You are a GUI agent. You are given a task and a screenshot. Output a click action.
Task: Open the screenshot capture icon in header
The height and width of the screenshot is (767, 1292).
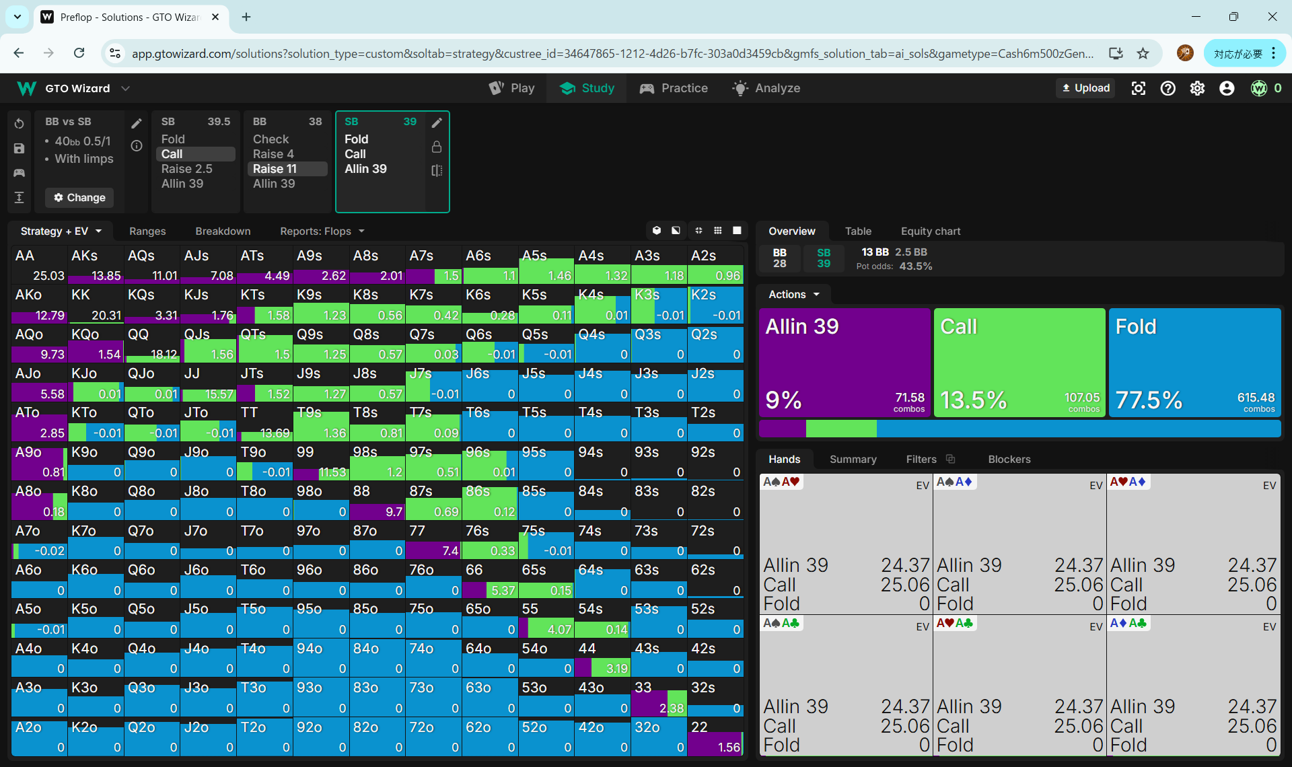(x=1138, y=88)
